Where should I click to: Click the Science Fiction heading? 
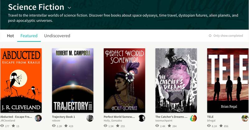[x=36, y=7]
